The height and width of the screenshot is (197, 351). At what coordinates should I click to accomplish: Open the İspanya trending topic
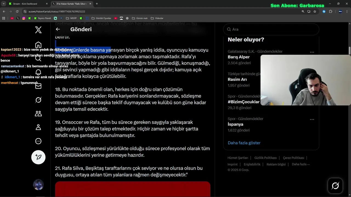coord(236,124)
